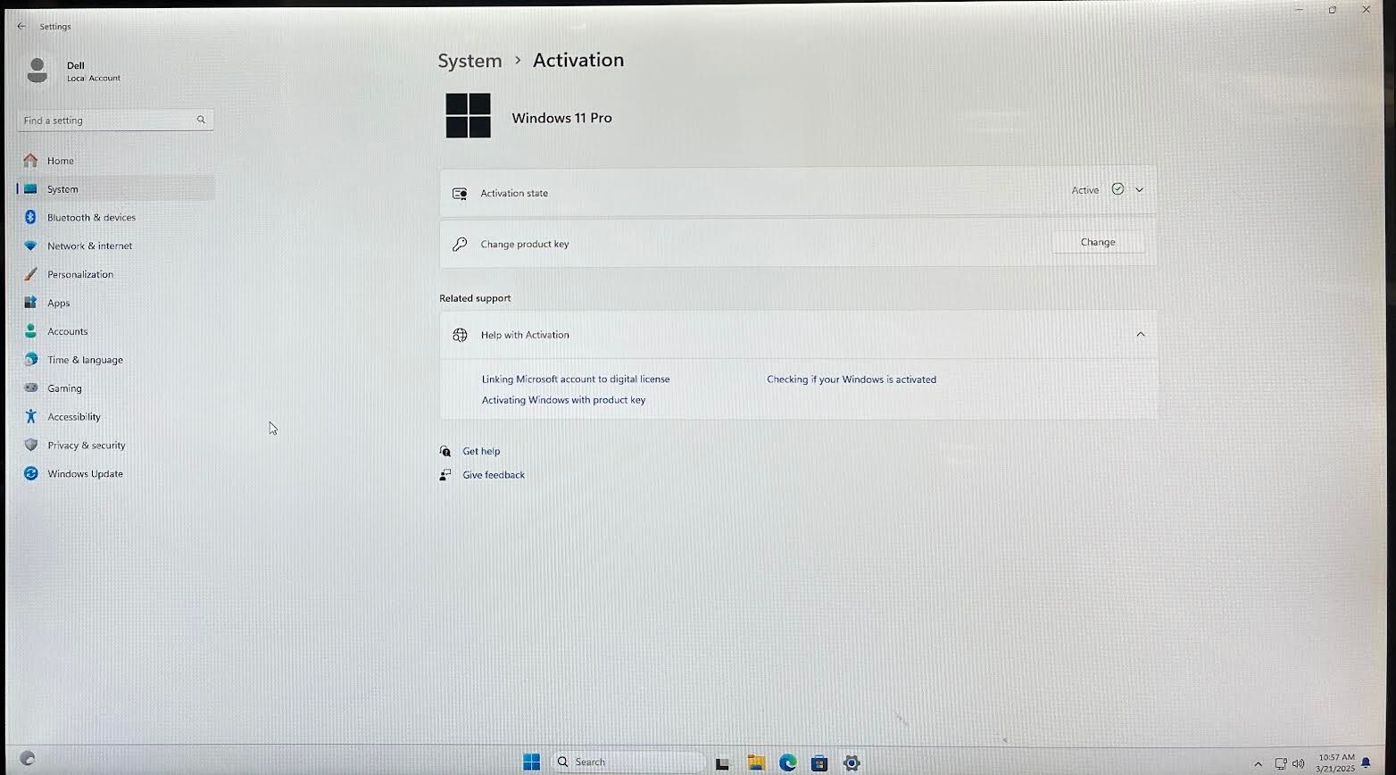Click the Settings gear on the taskbar

point(852,762)
